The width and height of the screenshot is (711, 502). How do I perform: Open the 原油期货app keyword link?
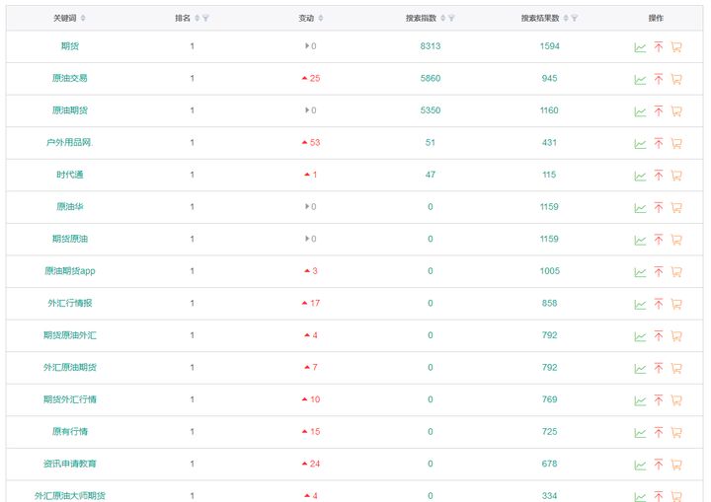coord(70,271)
